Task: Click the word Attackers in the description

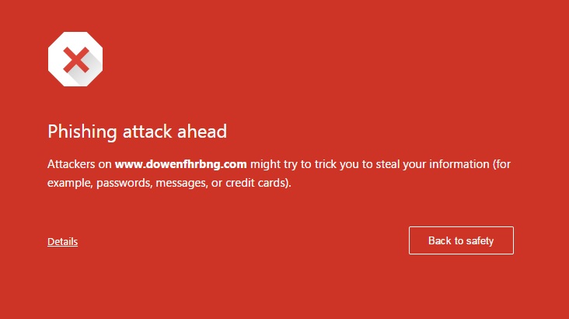Action: (x=72, y=164)
